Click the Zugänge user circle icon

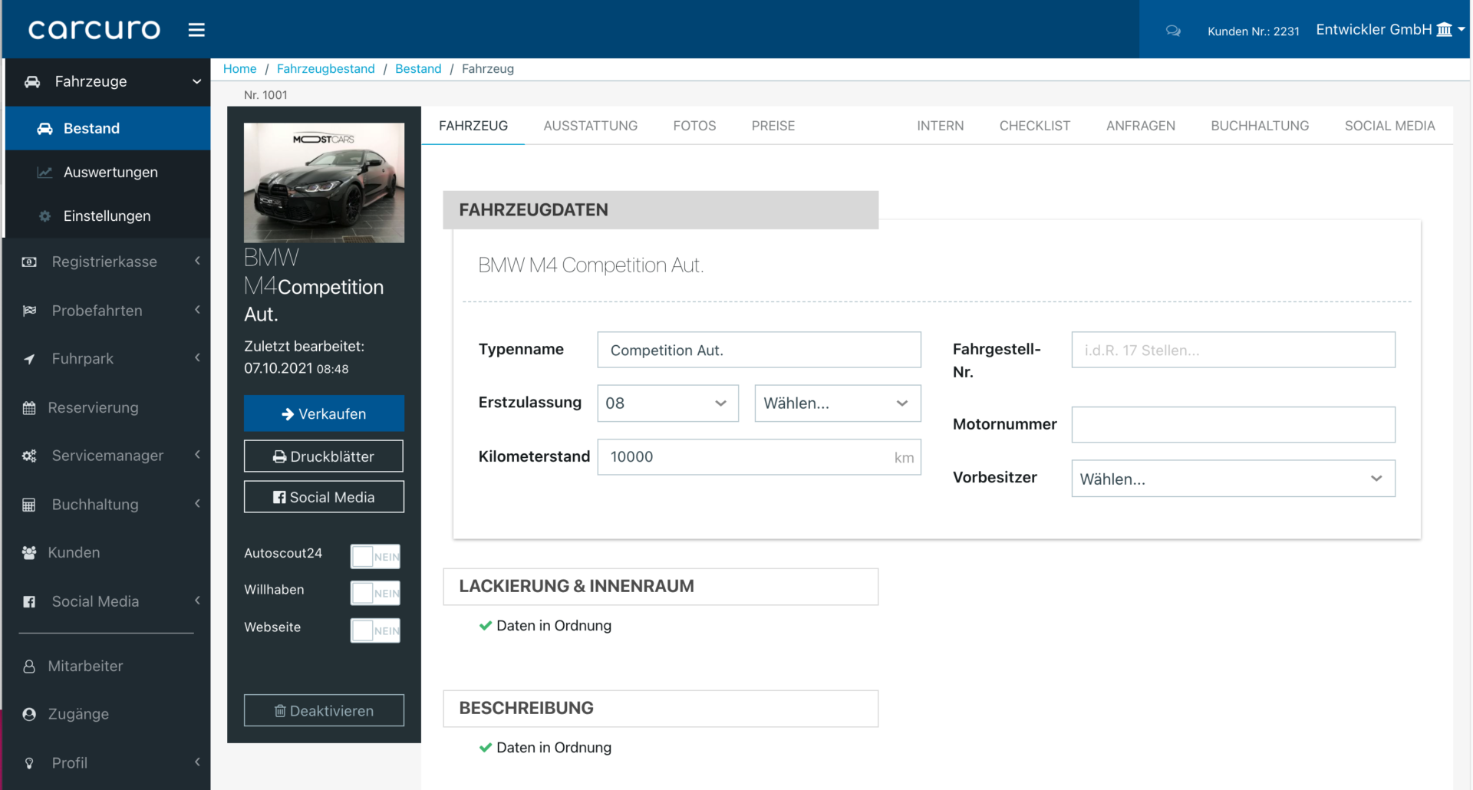[x=29, y=715]
